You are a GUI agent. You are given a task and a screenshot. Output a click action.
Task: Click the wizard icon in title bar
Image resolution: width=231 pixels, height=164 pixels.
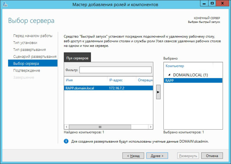pos(5,4)
